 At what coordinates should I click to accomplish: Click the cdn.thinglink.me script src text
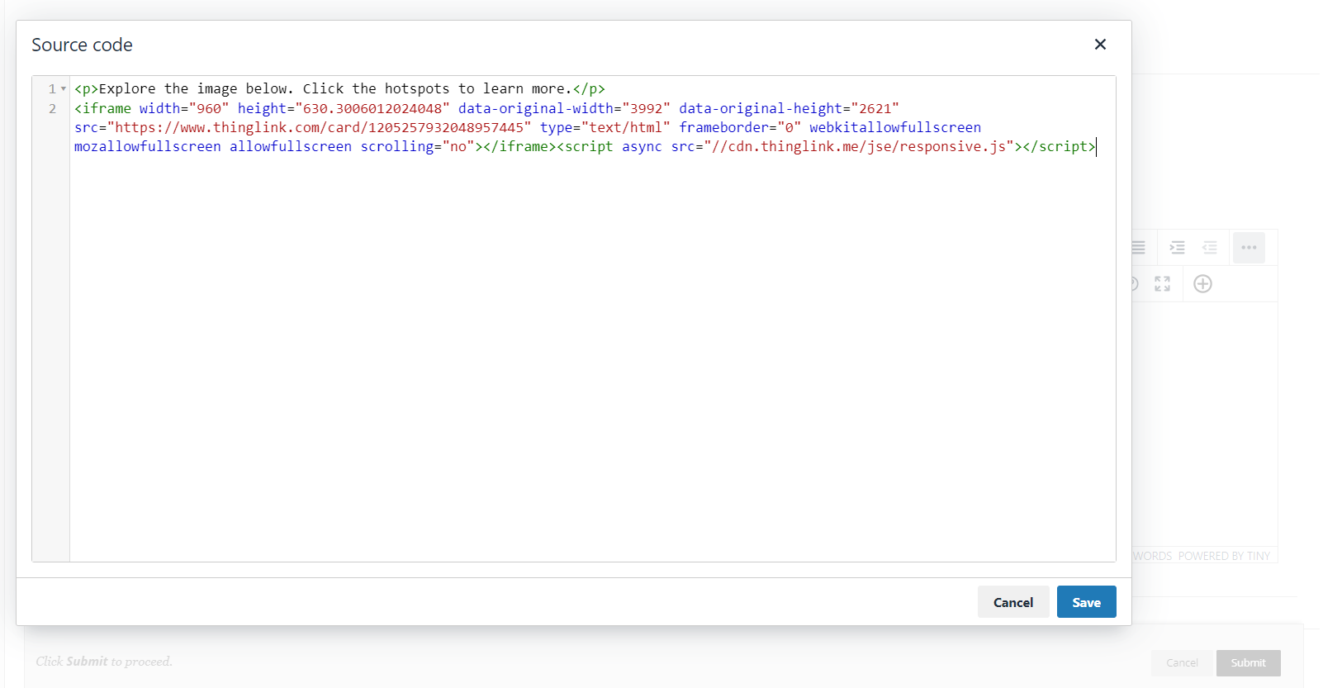coord(858,146)
